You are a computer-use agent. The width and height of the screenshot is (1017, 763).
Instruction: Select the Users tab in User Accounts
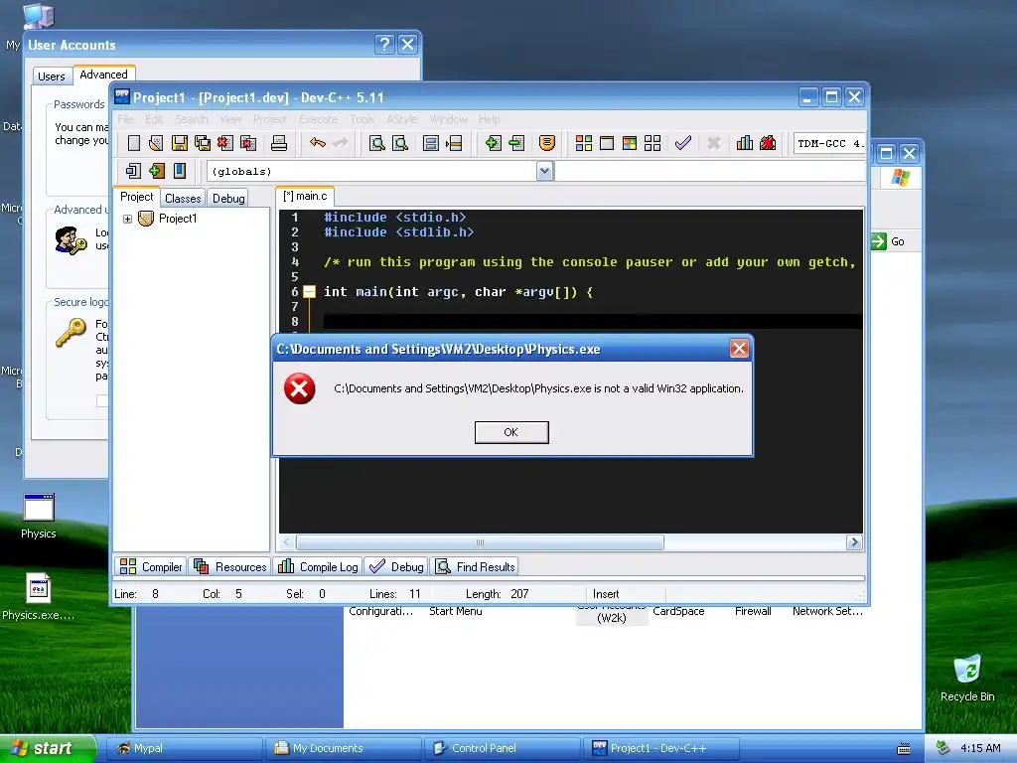click(52, 76)
